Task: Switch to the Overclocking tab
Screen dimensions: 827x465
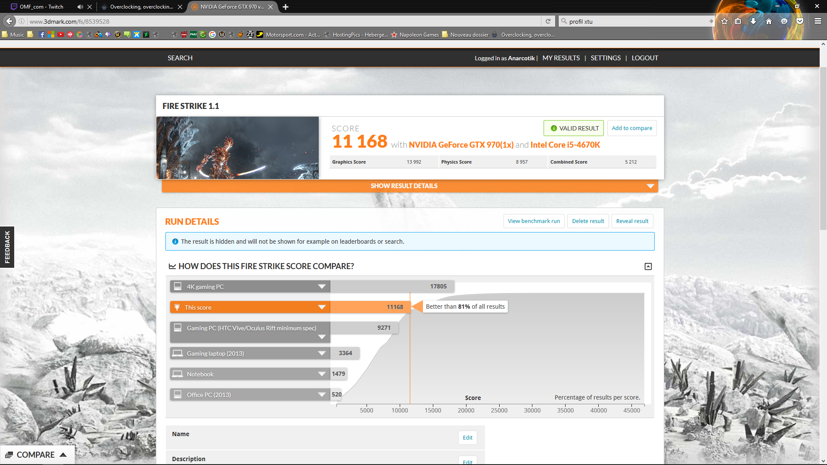Action: (141, 7)
